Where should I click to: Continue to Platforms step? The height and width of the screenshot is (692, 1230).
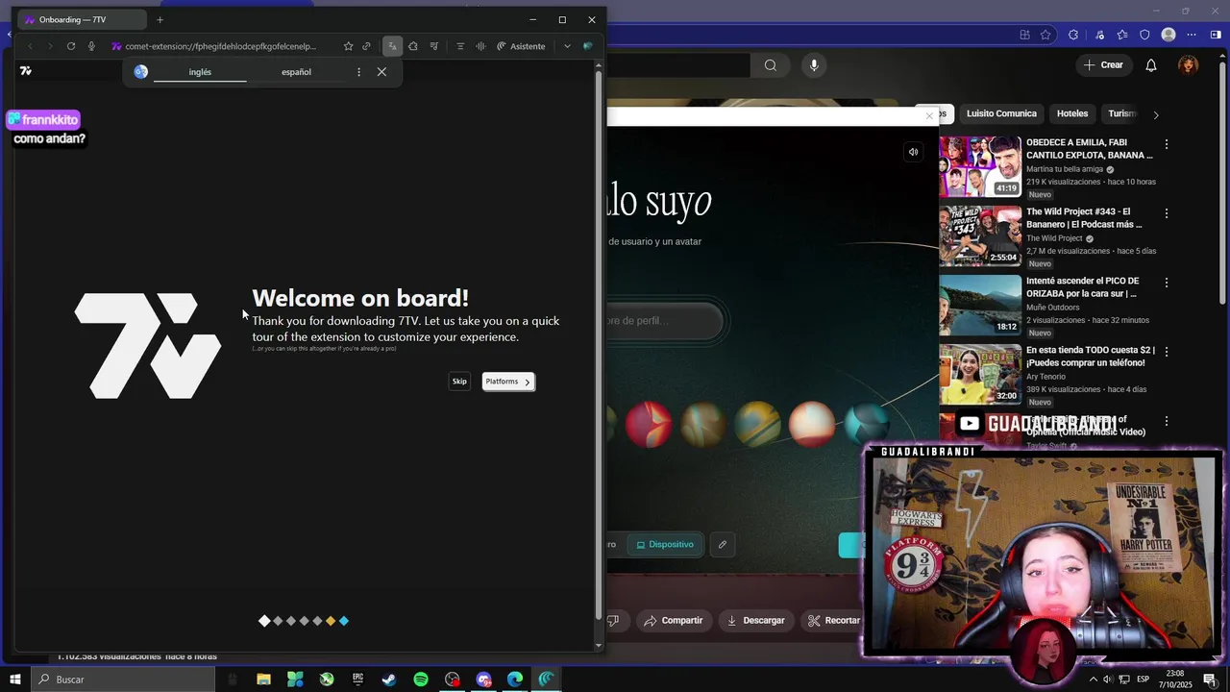[508, 382]
